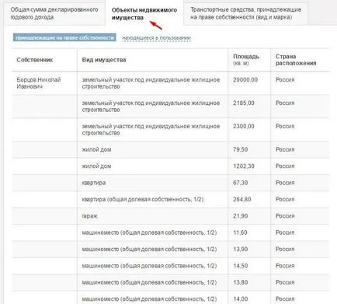Switch to the 'Транспортные средства' tab
The image size is (337, 304).
click(245, 13)
